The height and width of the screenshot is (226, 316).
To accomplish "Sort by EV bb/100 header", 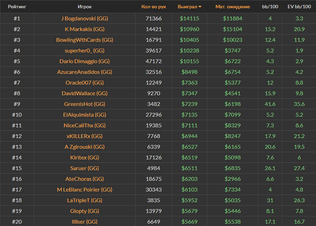I will pos(298,7).
